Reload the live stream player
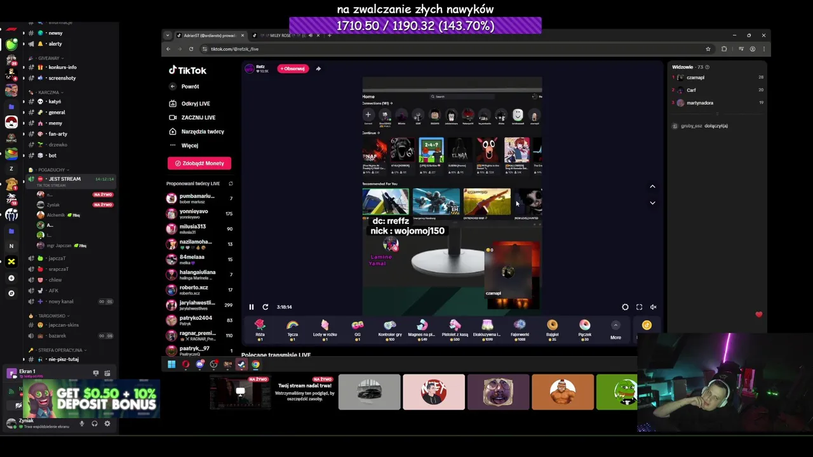The height and width of the screenshot is (457, 813). pos(265,307)
